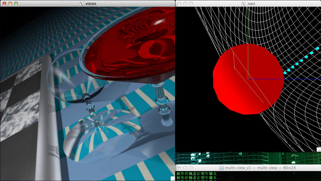Click the vision window title text
This screenshot has width=321, height=181.
point(91,4)
